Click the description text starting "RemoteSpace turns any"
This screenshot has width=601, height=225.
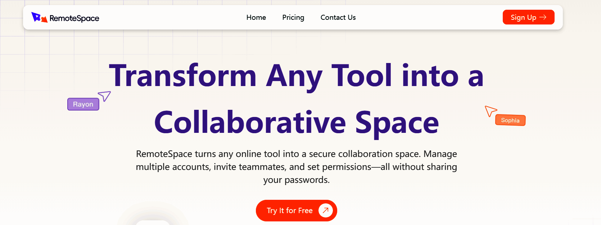(x=297, y=167)
